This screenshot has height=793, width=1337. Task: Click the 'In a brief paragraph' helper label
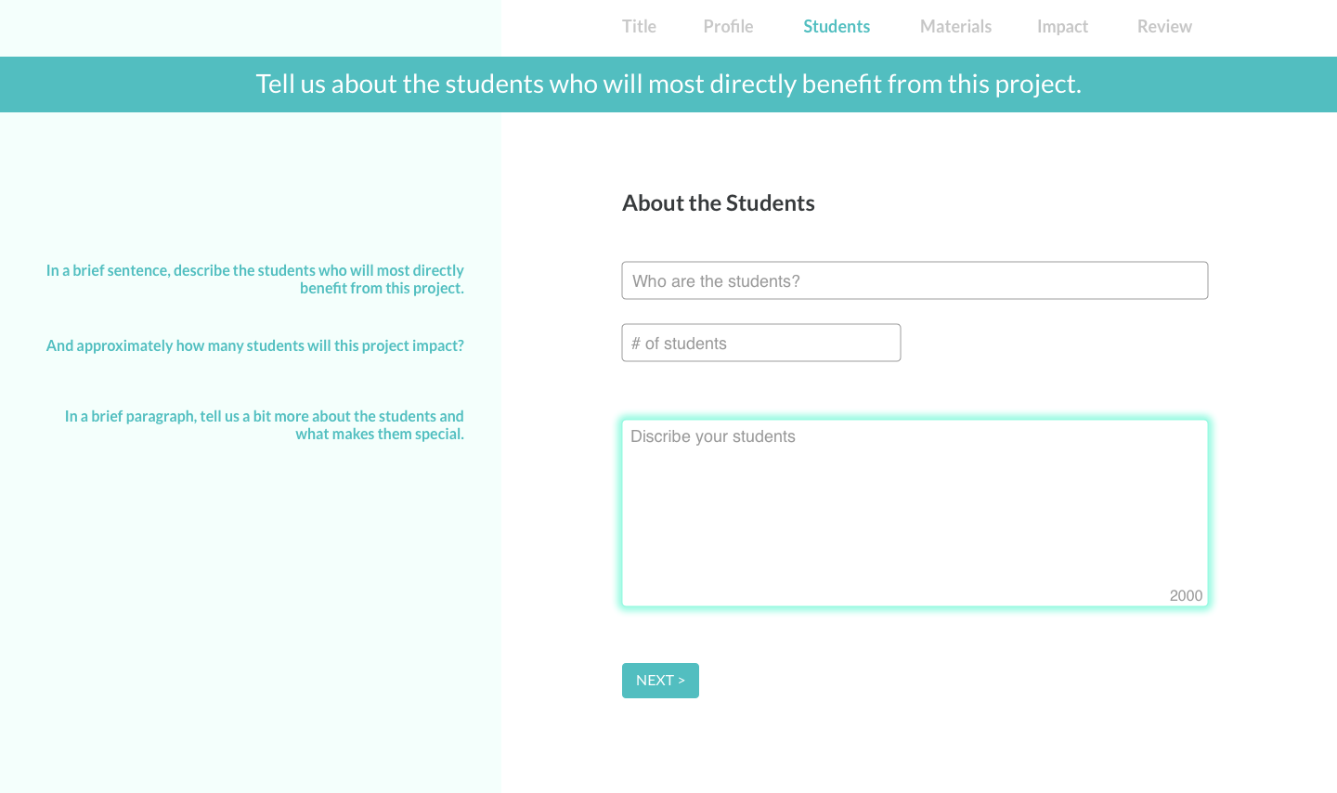tap(265, 416)
